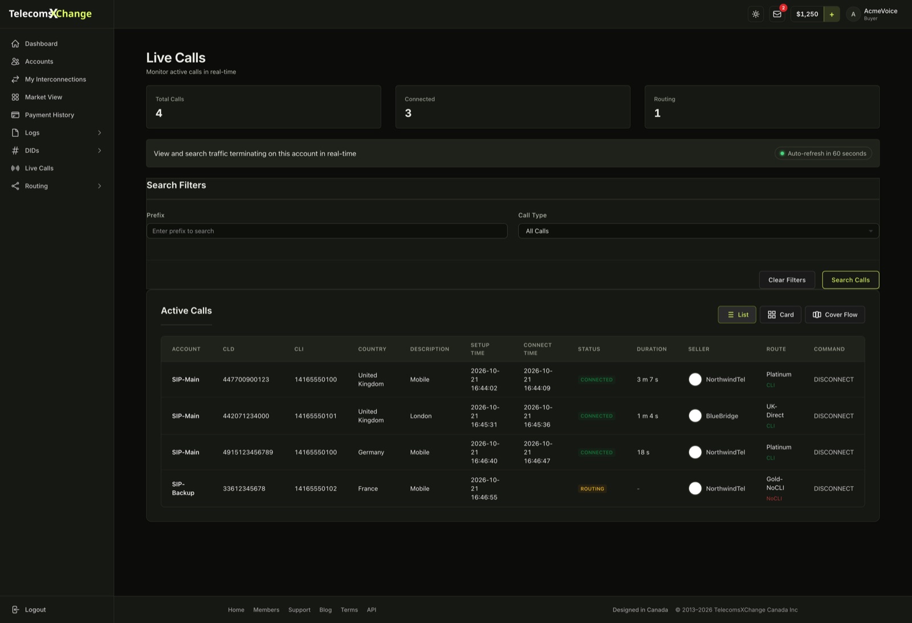
Task: Expand the Routing submenu chevron
Action: 99,186
